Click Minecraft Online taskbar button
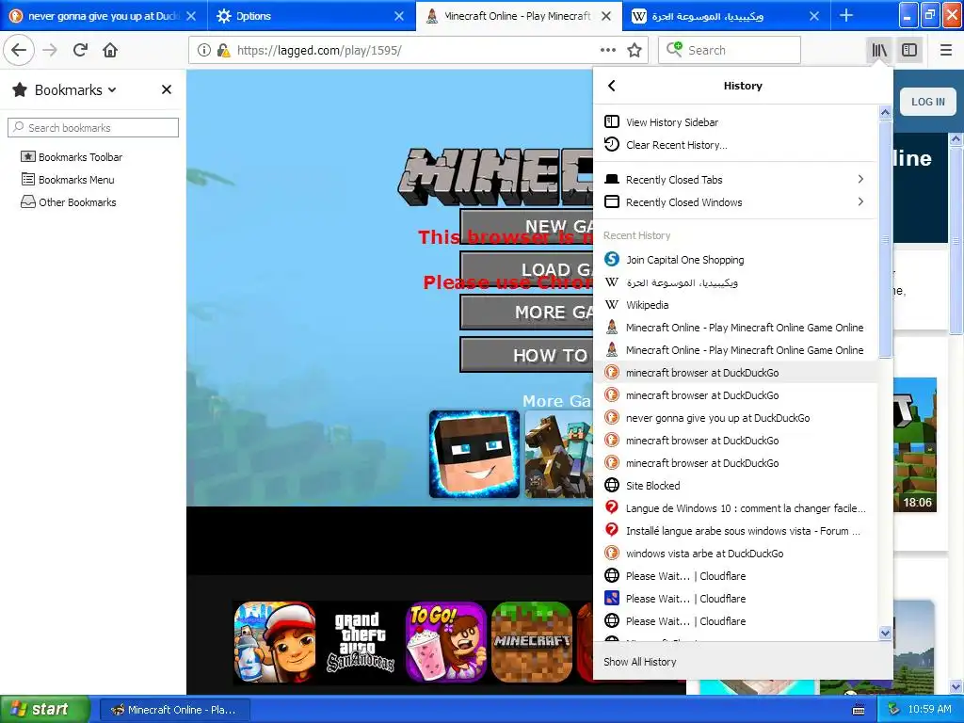The height and width of the screenshot is (723, 964). coord(174,710)
